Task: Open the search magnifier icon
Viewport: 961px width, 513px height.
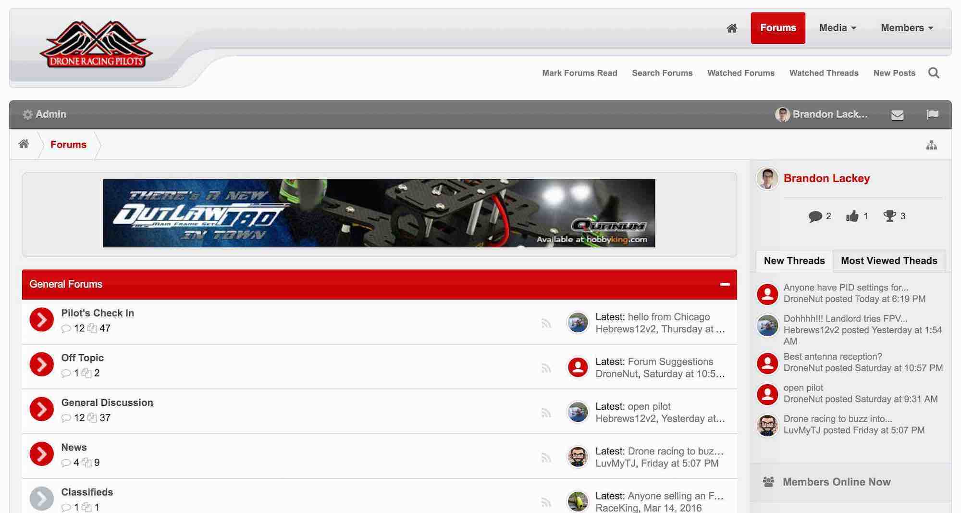Action: coord(934,73)
